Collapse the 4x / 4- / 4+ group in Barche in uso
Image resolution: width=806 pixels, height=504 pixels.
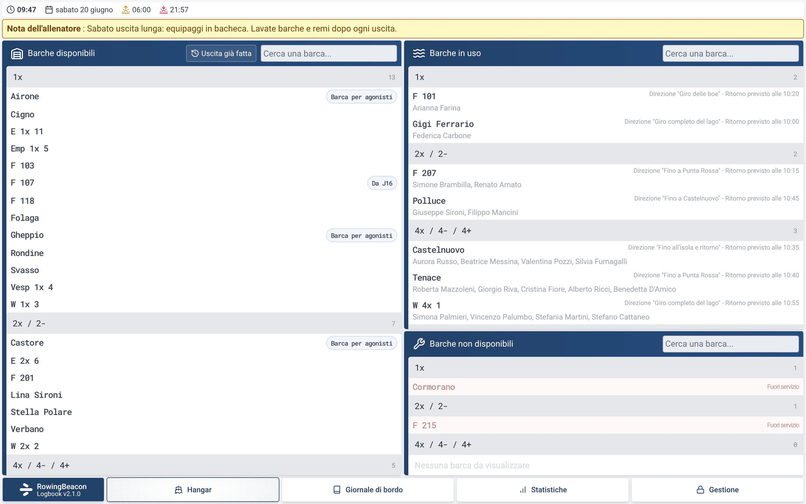click(606, 231)
